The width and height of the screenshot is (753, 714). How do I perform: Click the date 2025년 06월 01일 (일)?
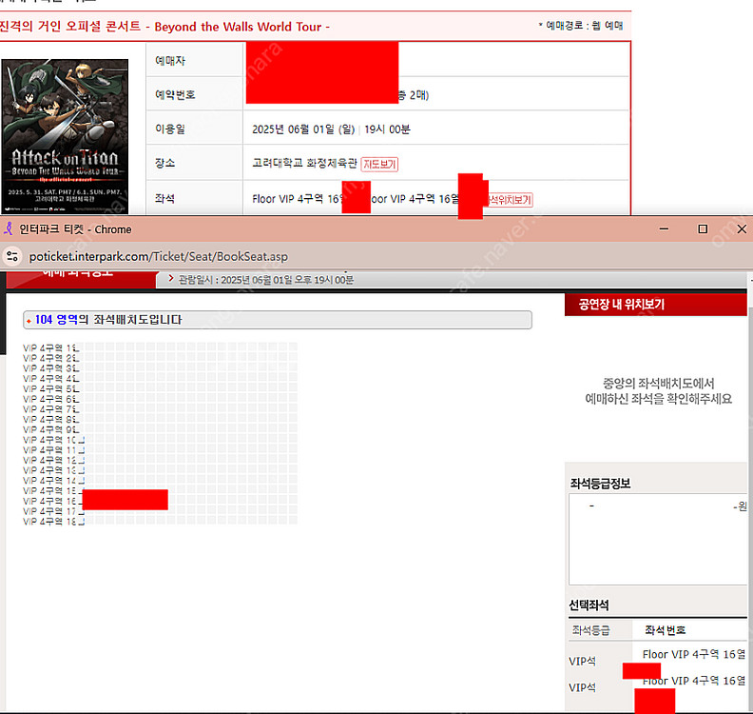[x=303, y=129]
